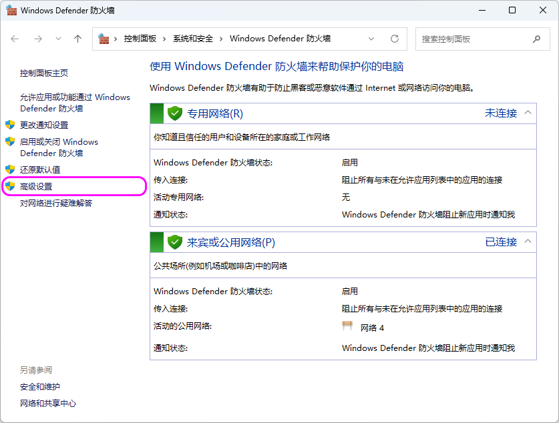559x423 pixels.
Task: Click the firewall icon in the title bar
Action: coord(11,10)
